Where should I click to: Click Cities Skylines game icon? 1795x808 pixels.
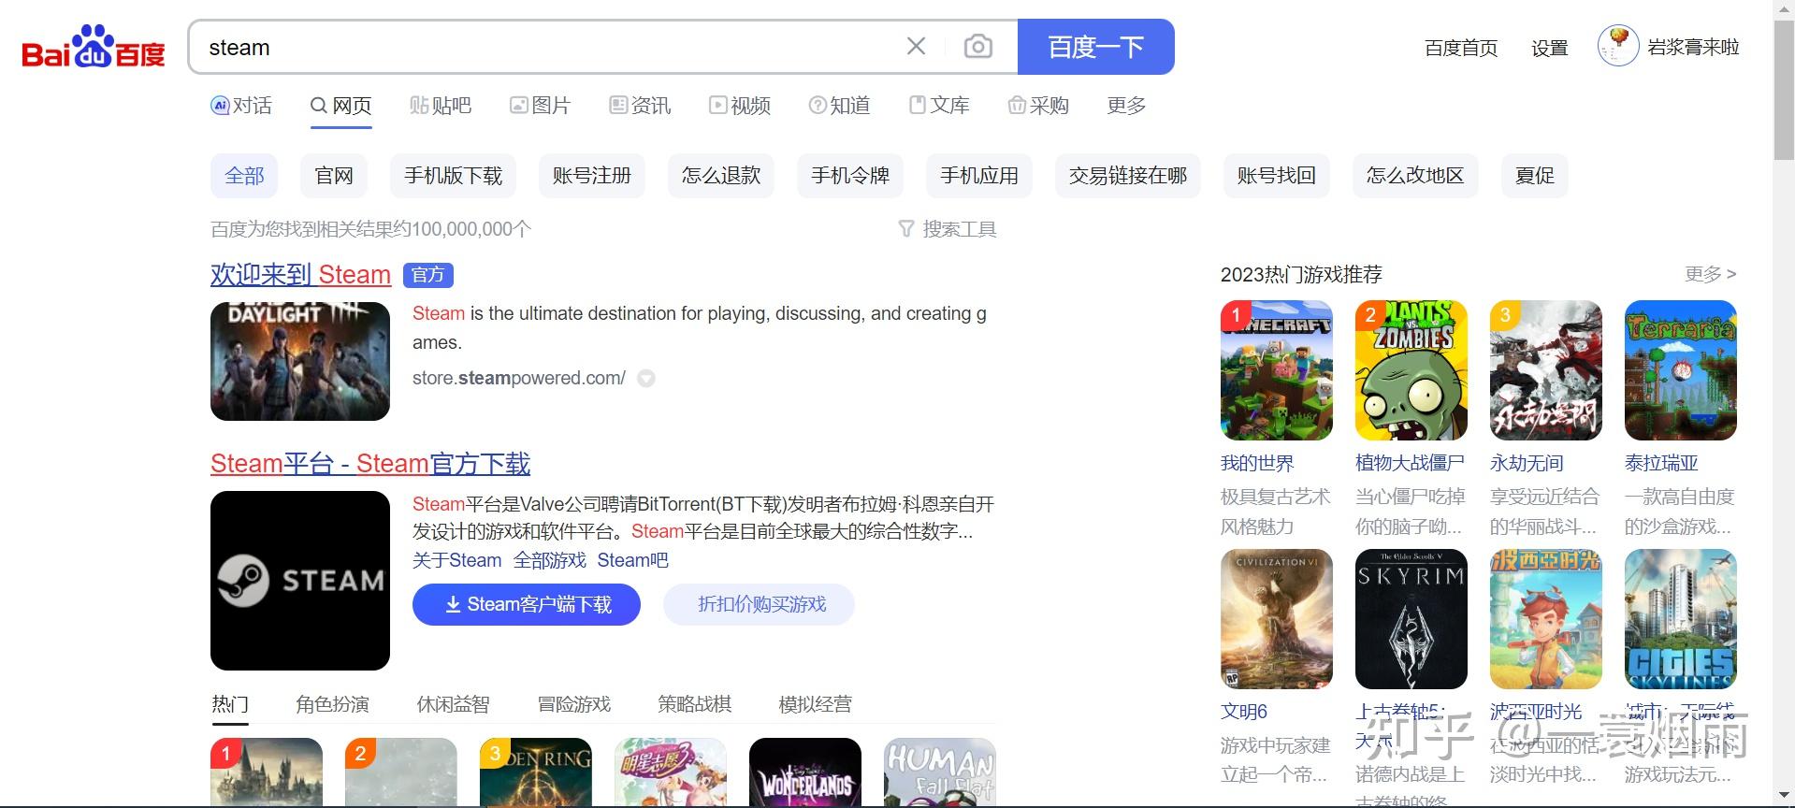coord(1681,619)
